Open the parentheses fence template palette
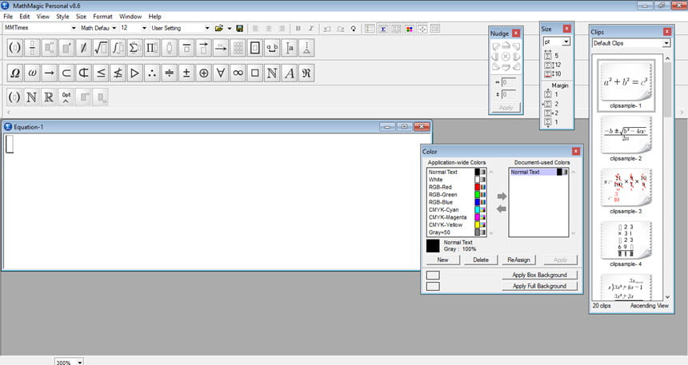This screenshot has height=365, width=688. point(14,48)
